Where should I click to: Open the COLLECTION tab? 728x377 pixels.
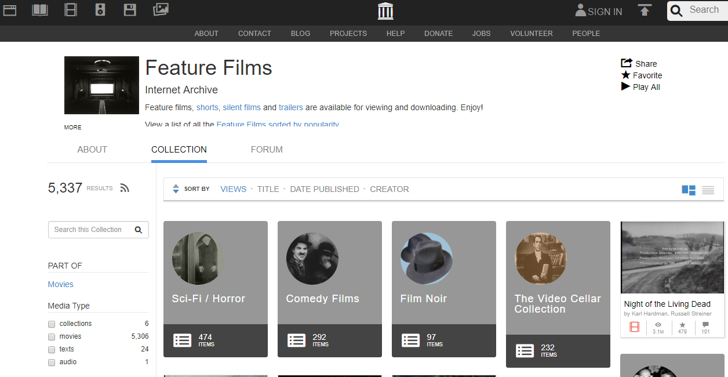click(179, 149)
